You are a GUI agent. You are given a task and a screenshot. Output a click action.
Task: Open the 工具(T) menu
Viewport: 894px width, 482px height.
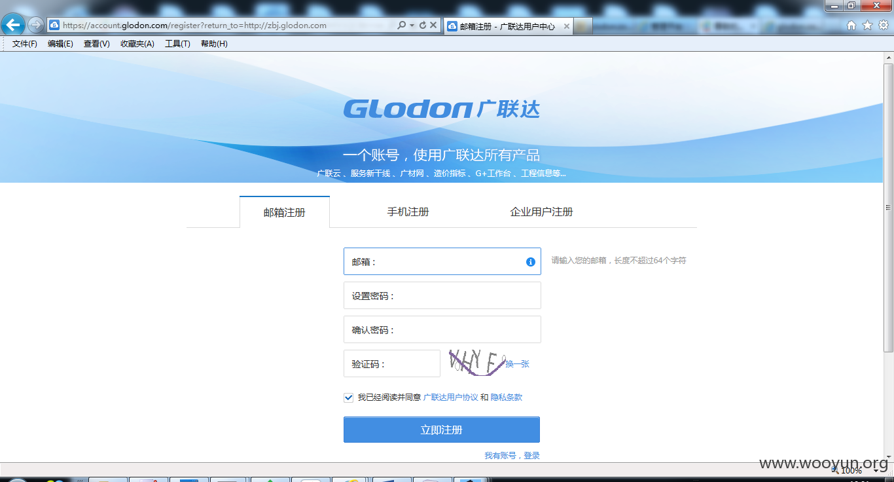177,44
